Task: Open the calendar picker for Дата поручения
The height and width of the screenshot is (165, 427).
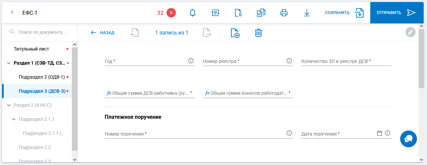Action: (379, 133)
